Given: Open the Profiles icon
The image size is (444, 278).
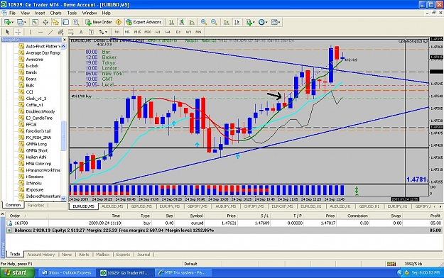Looking at the screenshot, I should tap(20, 22).
